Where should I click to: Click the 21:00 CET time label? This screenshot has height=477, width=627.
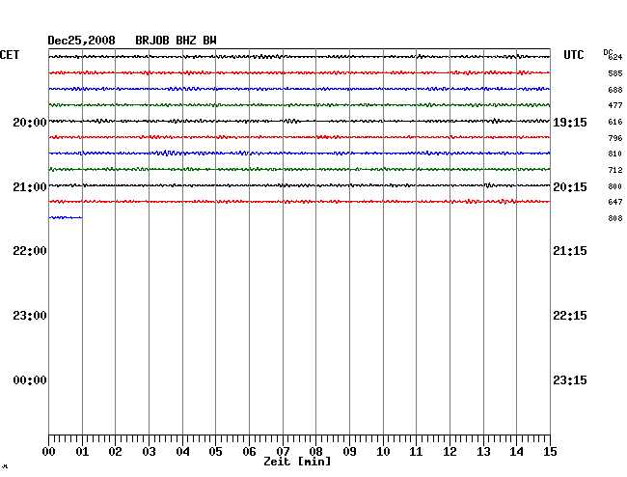pyautogui.click(x=30, y=187)
